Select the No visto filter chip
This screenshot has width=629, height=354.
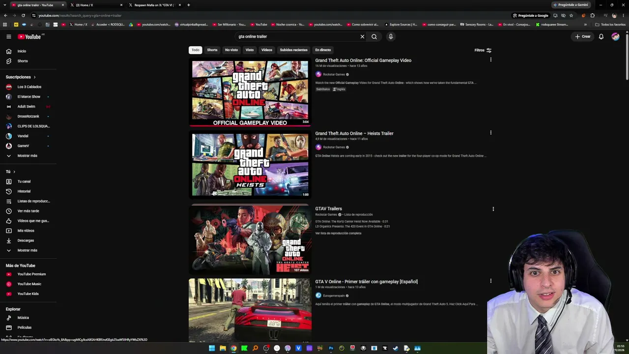pos(231,50)
